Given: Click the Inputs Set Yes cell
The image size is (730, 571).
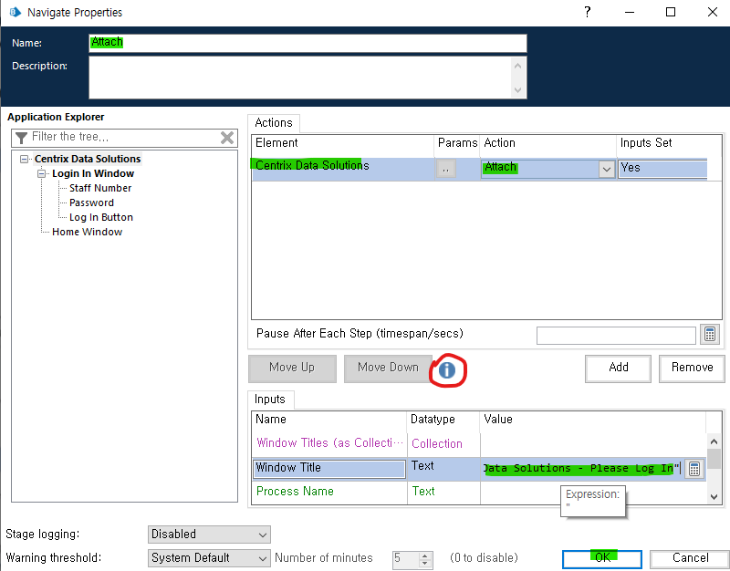Looking at the screenshot, I should click(x=662, y=169).
